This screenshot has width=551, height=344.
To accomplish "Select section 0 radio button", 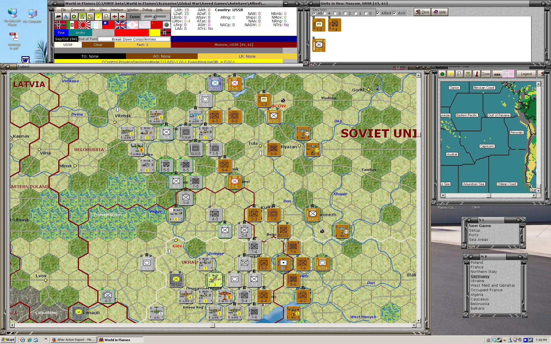I will tap(366, 13).
